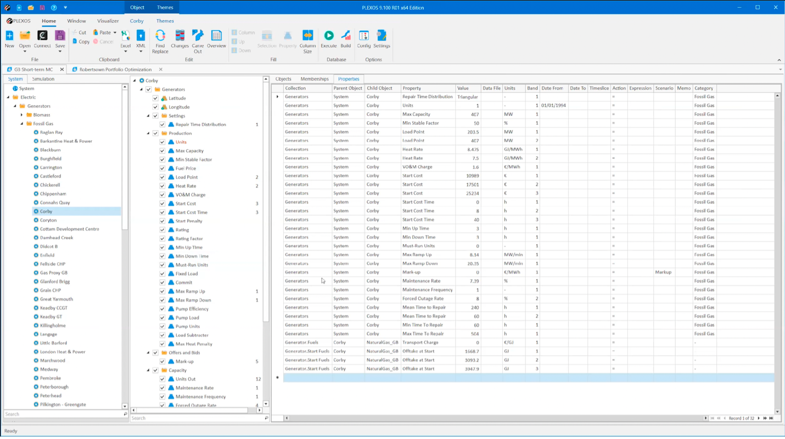Disable the Fuel Price checkbox

click(162, 168)
